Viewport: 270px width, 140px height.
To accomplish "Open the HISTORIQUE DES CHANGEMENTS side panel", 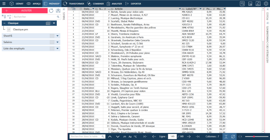I will (267, 44).
